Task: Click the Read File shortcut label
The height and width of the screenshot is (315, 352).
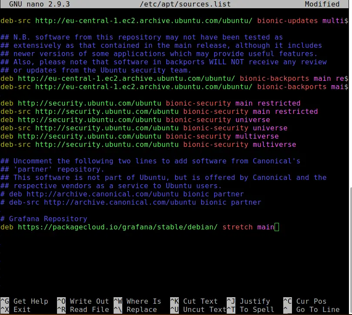Action: pyautogui.click(x=89, y=309)
